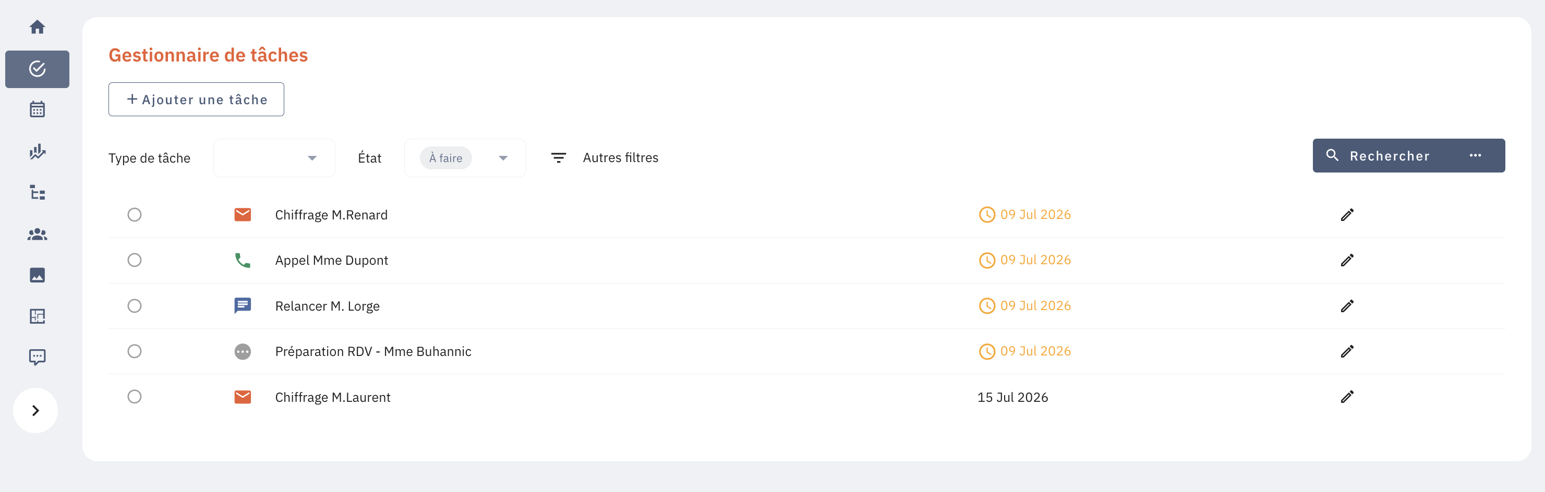Open the hierarchy tree sidebar icon
This screenshot has width=1545, height=492.
point(37,192)
